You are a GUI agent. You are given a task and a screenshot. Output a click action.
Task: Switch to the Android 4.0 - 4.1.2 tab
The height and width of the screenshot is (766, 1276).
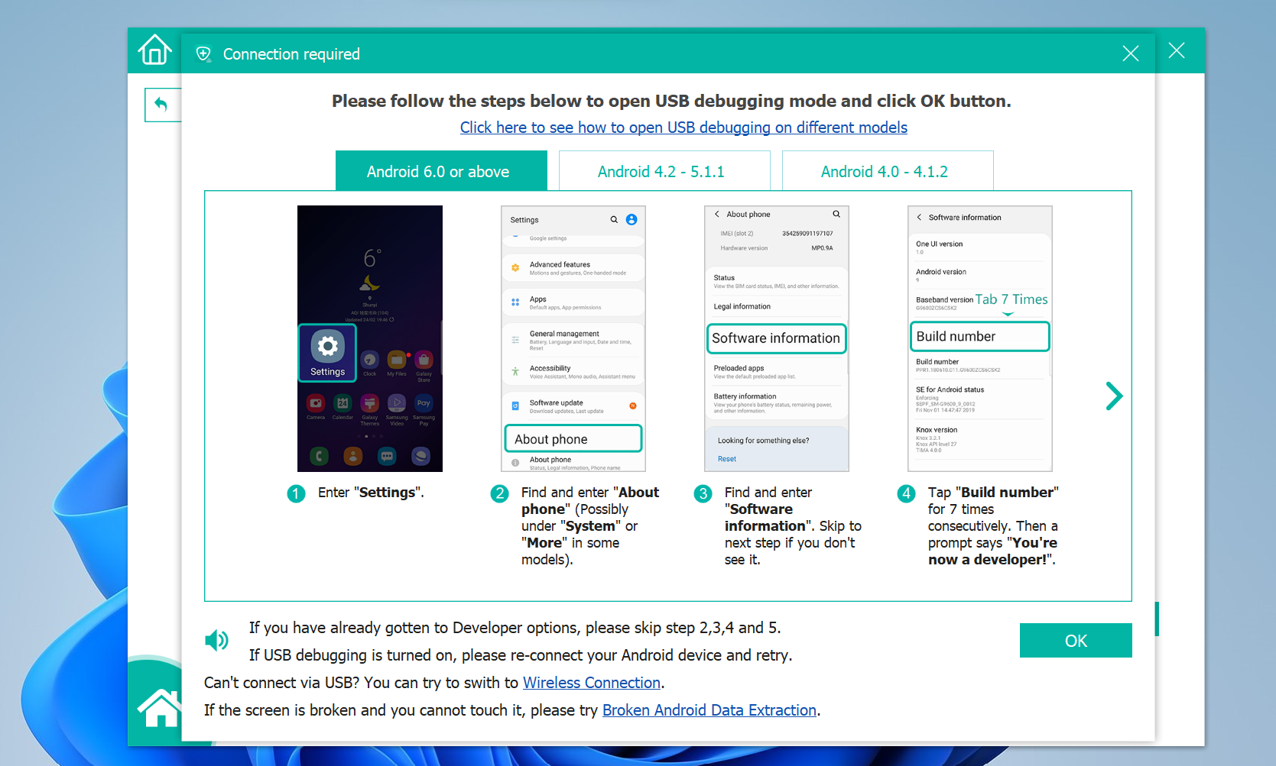tap(888, 171)
